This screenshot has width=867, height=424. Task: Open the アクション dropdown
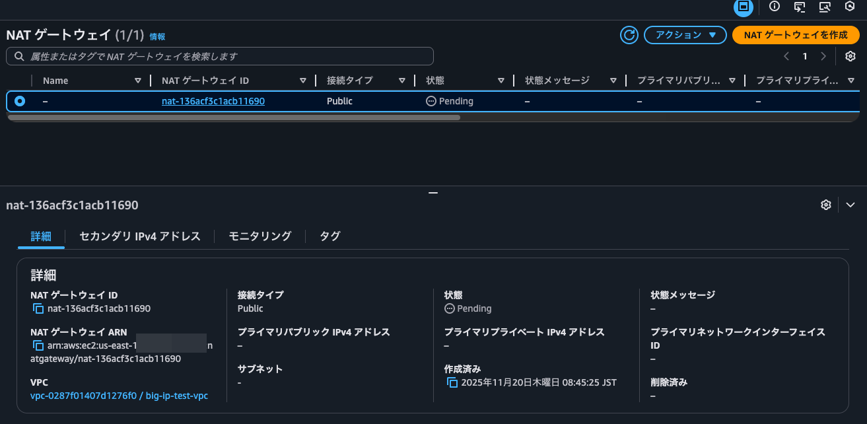[x=685, y=35]
